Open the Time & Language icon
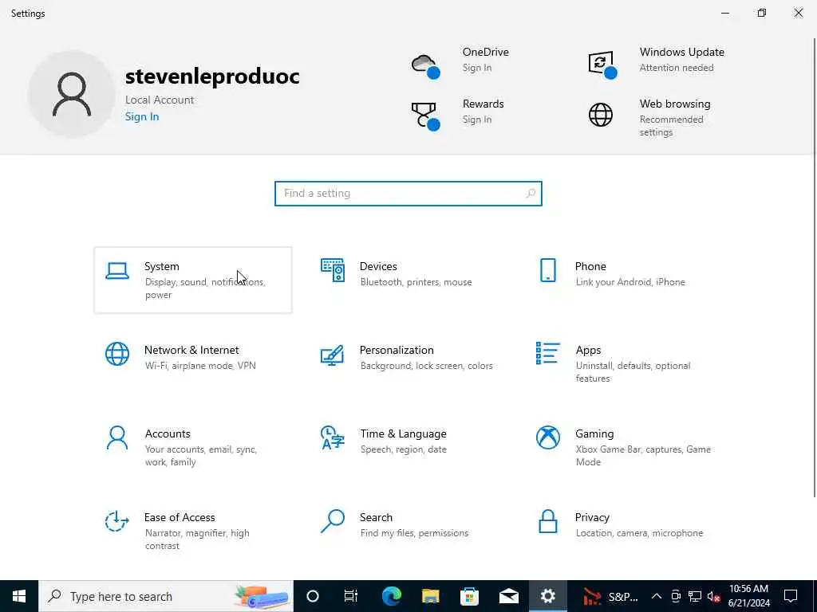The image size is (817, 612). tap(333, 437)
